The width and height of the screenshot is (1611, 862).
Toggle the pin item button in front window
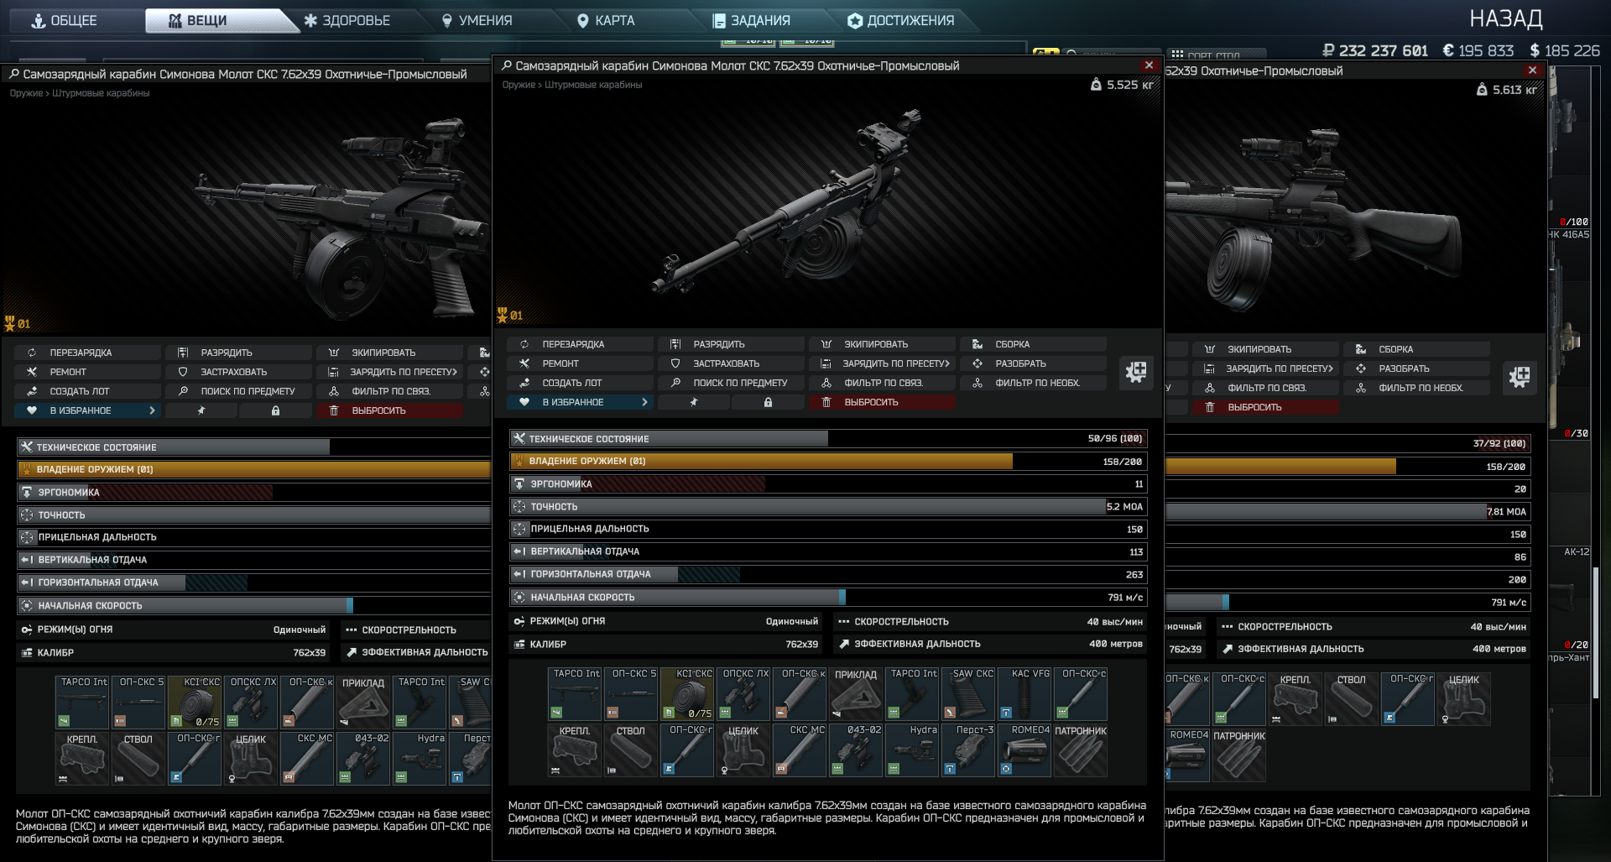tap(694, 402)
